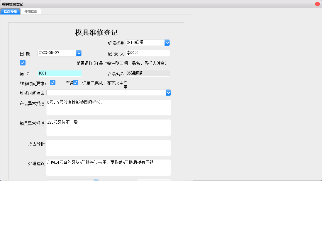Screen dimensions: 322x230
Task: Click the blue arrow icon of 维修时间建议
Action: point(168,92)
